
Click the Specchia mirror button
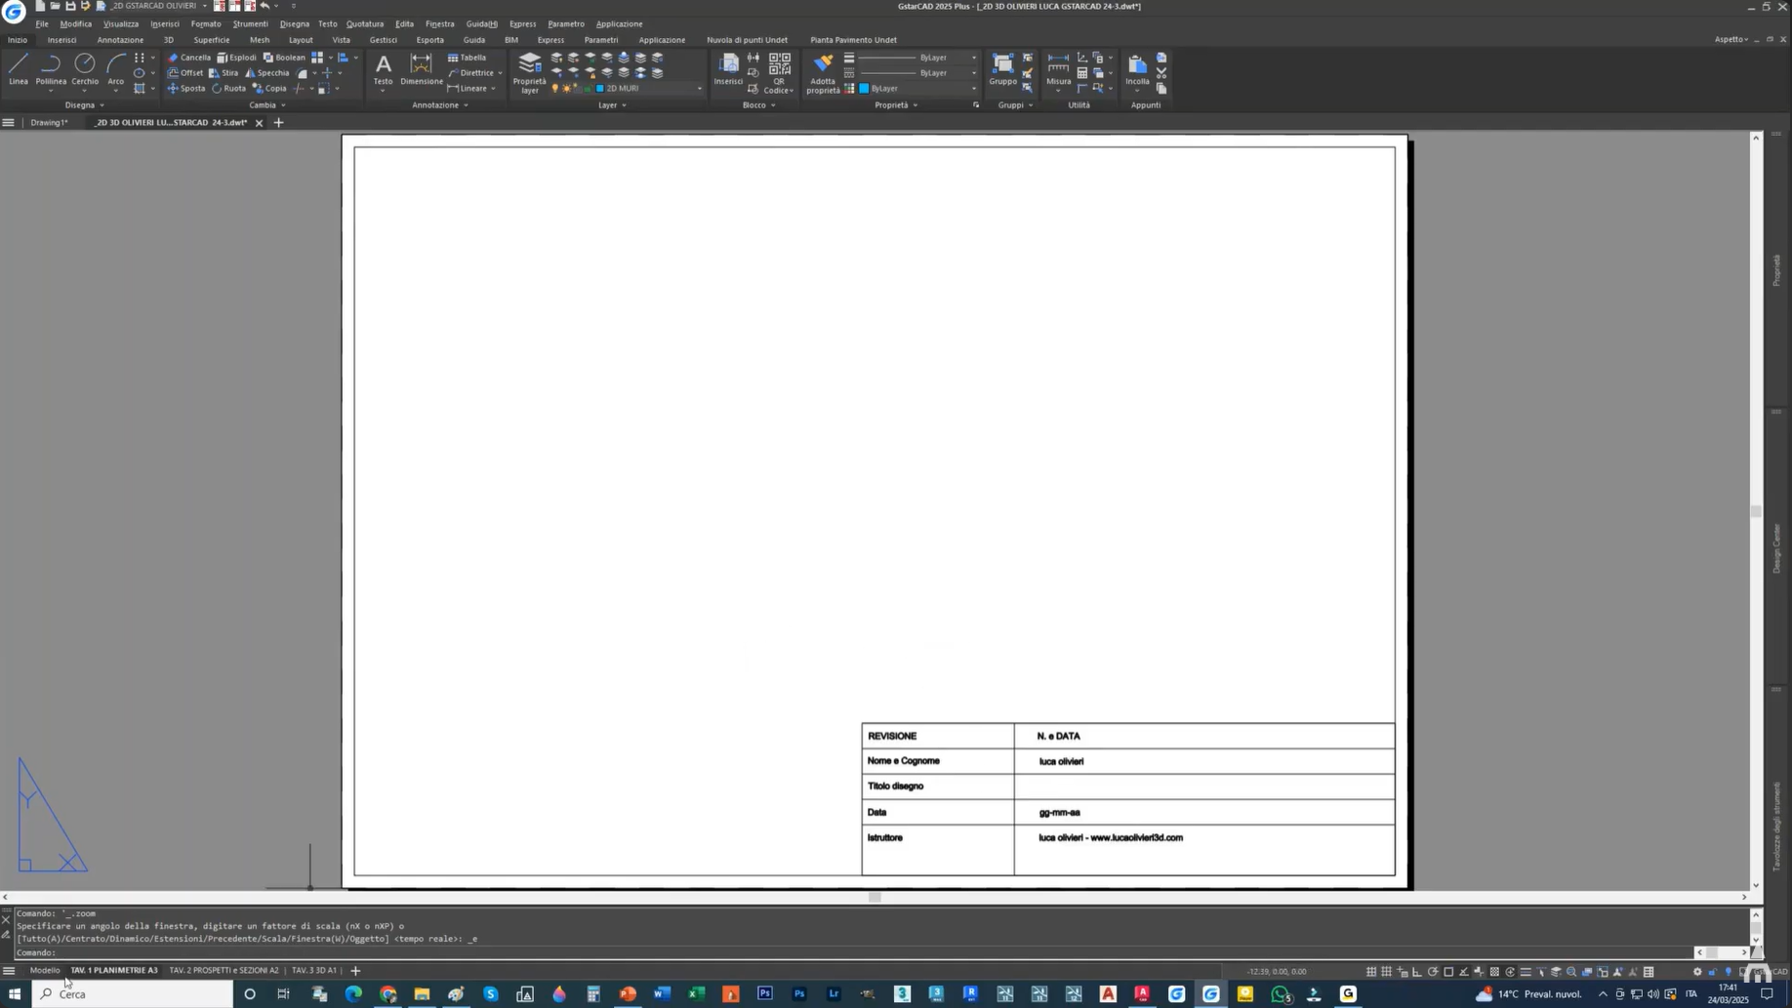coord(266,73)
